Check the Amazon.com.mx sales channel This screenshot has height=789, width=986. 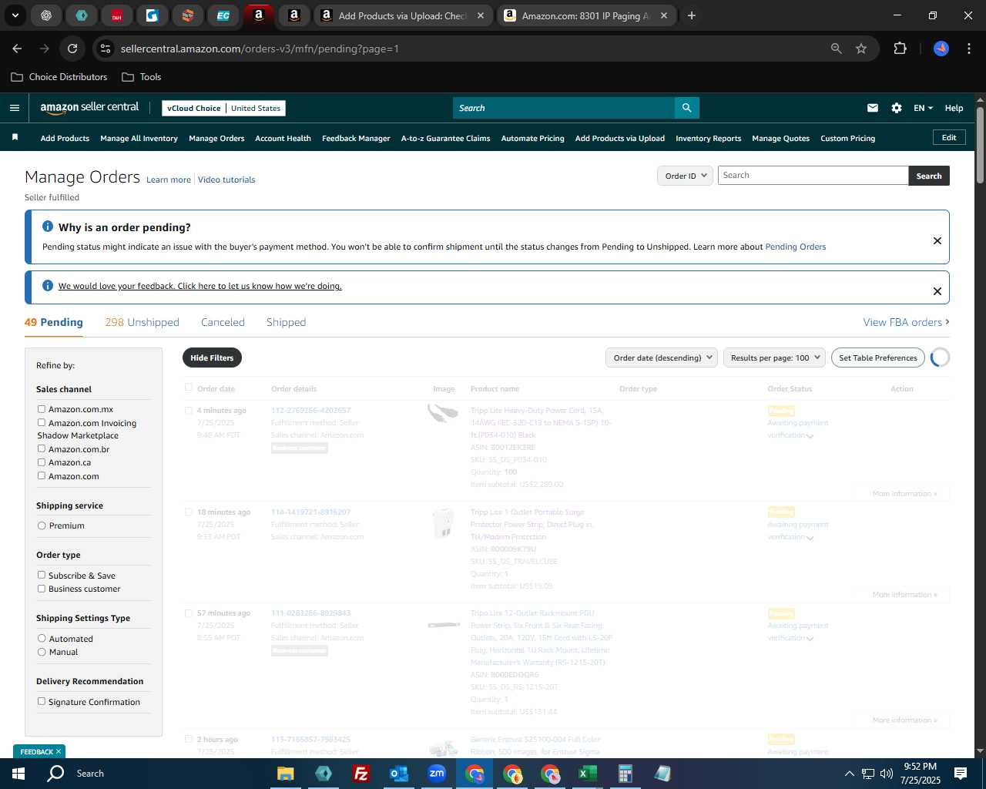point(42,409)
